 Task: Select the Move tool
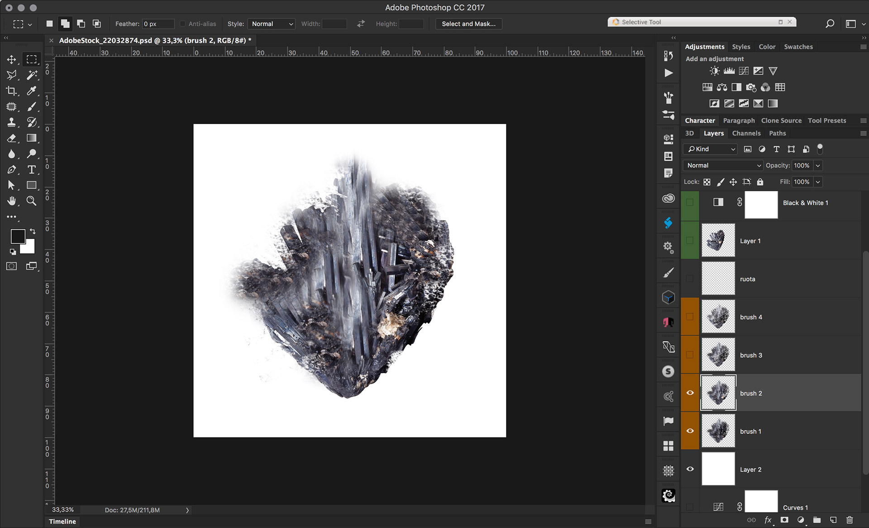pyautogui.click(x=11, y=59)
